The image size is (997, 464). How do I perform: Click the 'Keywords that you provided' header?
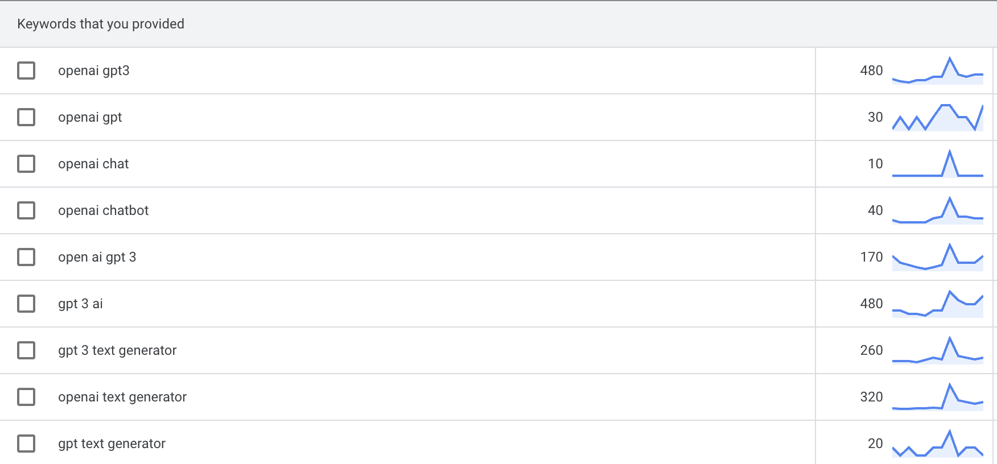101,24
